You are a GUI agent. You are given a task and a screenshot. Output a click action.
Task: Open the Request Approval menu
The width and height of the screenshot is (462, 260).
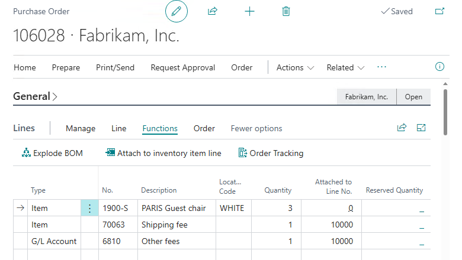pyautogui.click(x=183, y=67)
